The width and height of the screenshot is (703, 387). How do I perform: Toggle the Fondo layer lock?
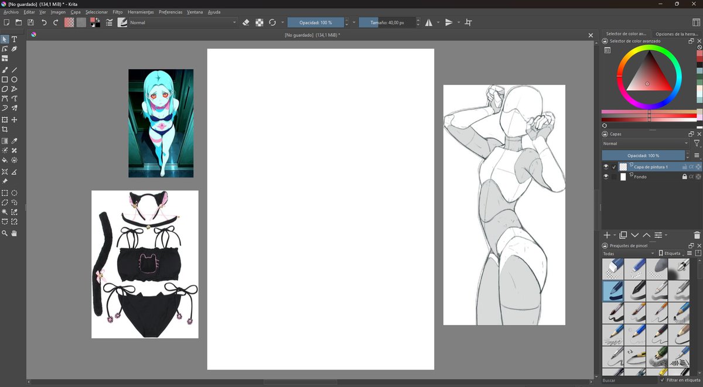tap(684, 176)
